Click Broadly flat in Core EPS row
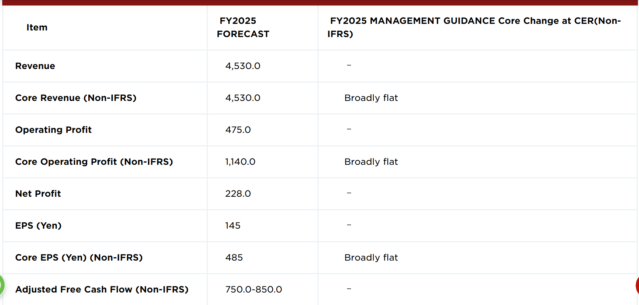This screenshot has height=305, width=639. [371, 258]
